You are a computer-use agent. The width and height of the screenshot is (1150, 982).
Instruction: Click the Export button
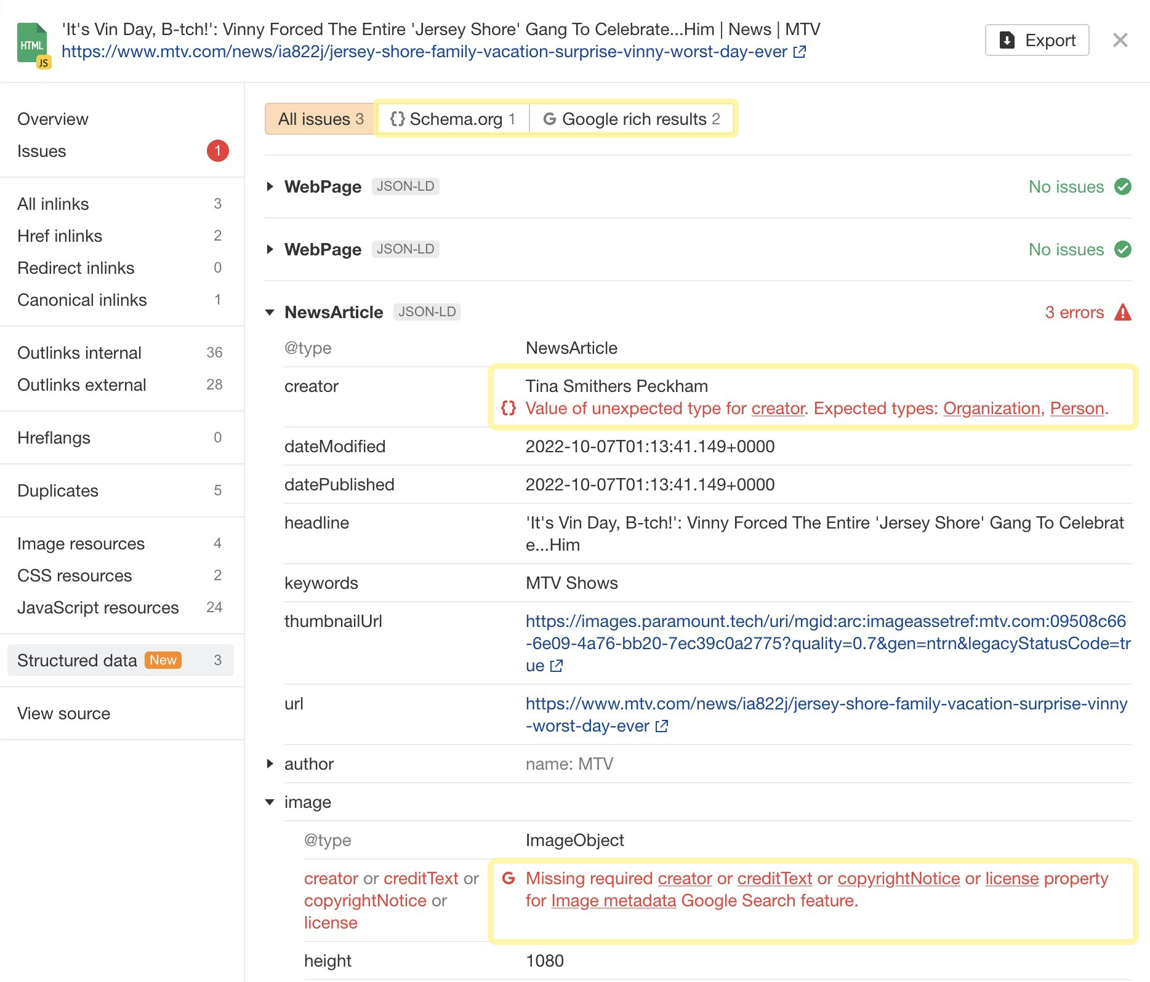pyautogui.click(x=1036, y=40)
